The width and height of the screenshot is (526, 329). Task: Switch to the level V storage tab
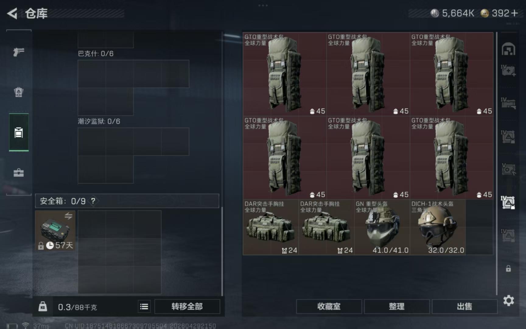click(x=508, y=169)
